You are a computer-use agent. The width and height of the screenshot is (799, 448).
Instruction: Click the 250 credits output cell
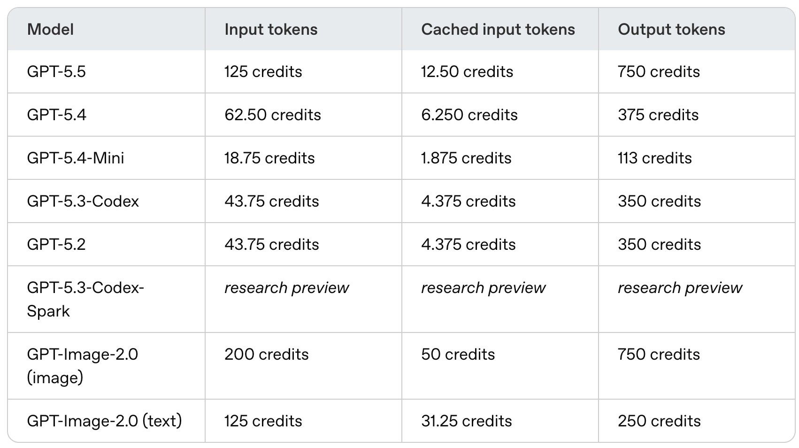click(659, 421)
